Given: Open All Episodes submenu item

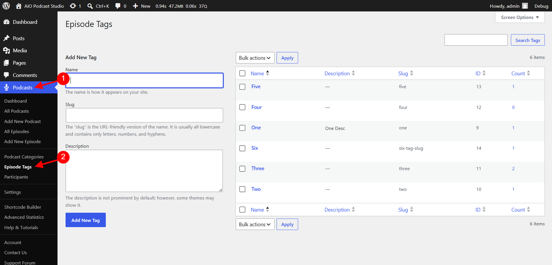Looking at the screenshot, I should click(17, 131).
